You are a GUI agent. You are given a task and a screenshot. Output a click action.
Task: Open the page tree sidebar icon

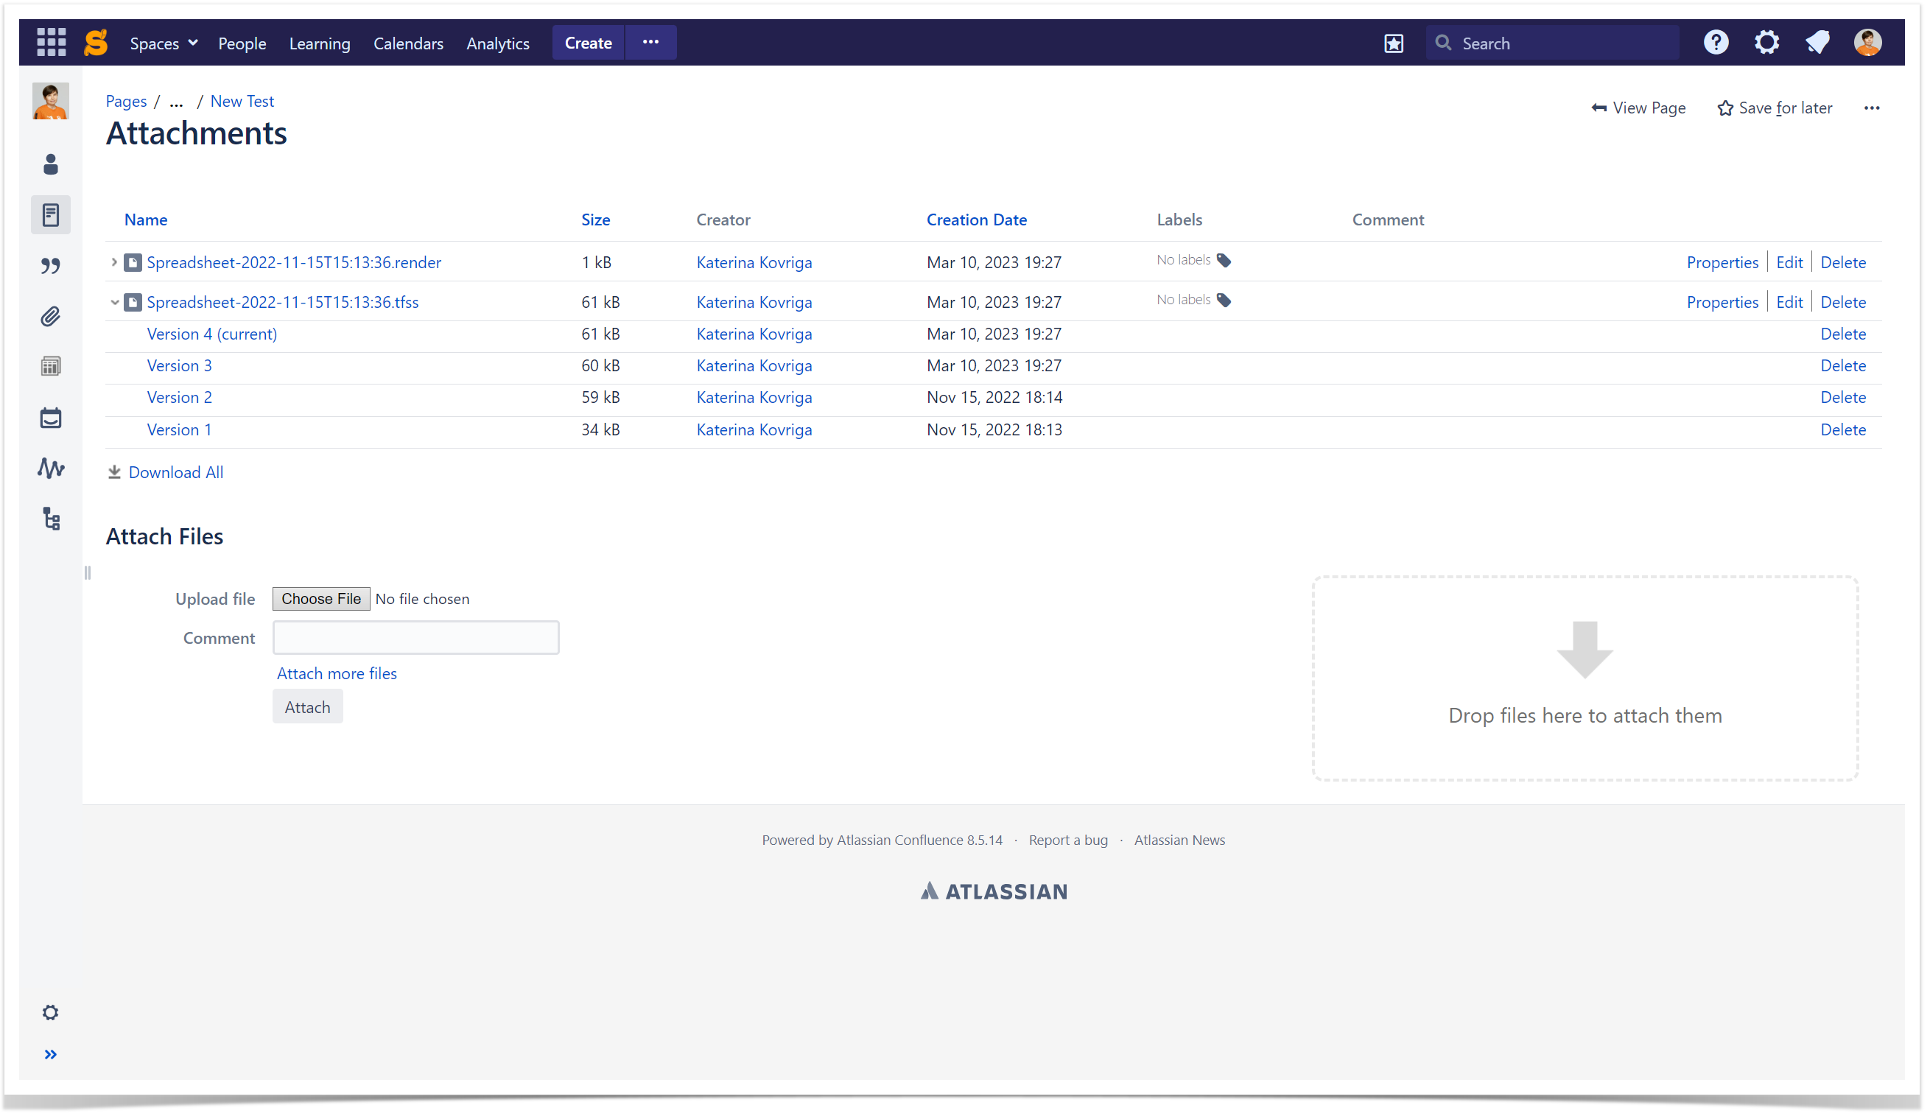tap(51, 519)
